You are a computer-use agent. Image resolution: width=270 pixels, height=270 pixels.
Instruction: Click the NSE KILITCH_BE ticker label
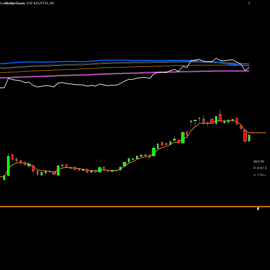(40, 3)
